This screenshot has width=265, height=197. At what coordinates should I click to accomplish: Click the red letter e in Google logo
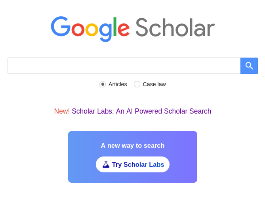(x=124, y=30)
